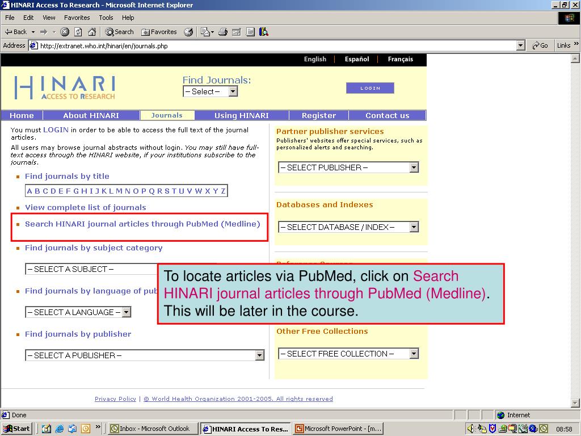Screen dimensions: 581x436
Task: Click the Go button beside the address bar
Action: 540,45
